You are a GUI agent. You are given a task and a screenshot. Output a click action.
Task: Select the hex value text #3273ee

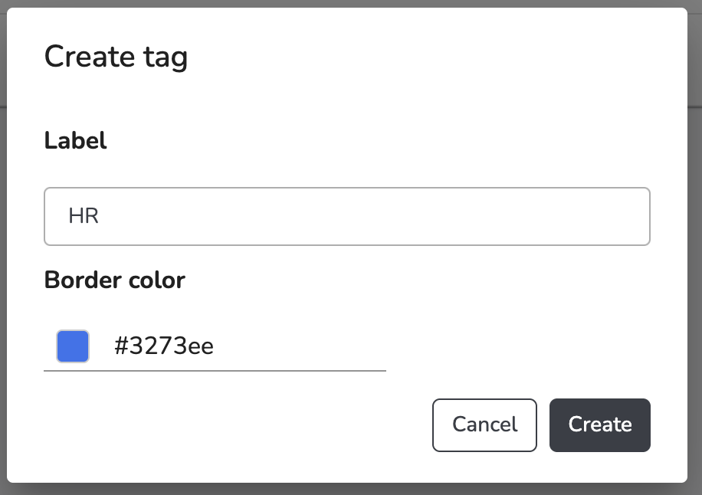point(164,346)
